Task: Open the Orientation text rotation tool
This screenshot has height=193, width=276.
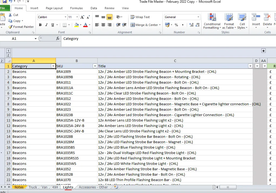Action: click(x=119, y=17)
